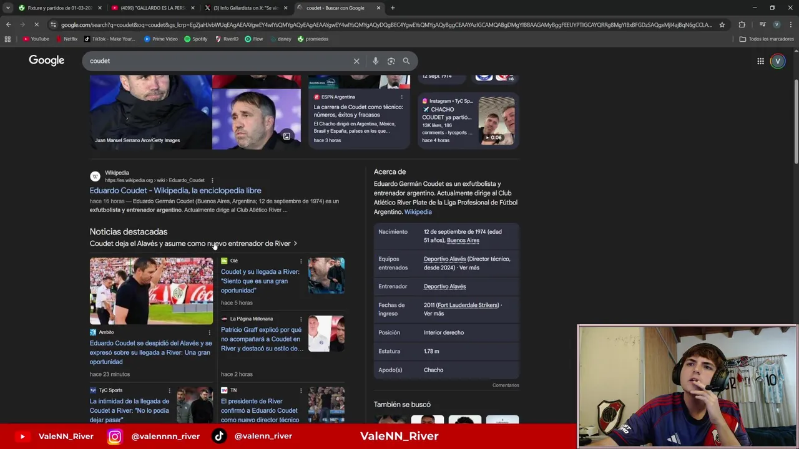Open options for the Olé news card
Viewport: 799px width, 449px height.
[301, 261]
